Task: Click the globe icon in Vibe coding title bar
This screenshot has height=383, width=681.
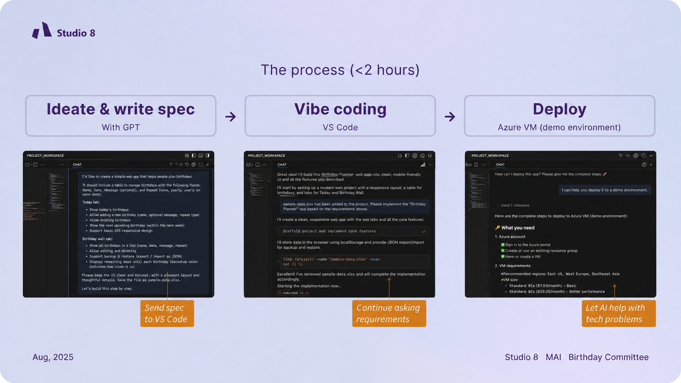Action: [415, 155]
